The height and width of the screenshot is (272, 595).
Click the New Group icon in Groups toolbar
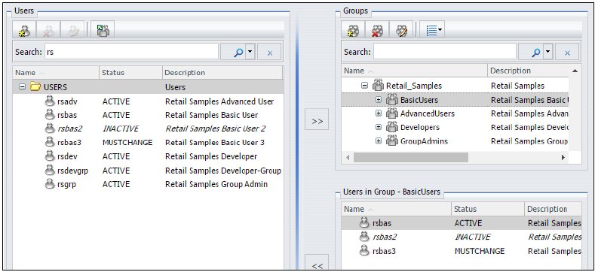[353, 30]
